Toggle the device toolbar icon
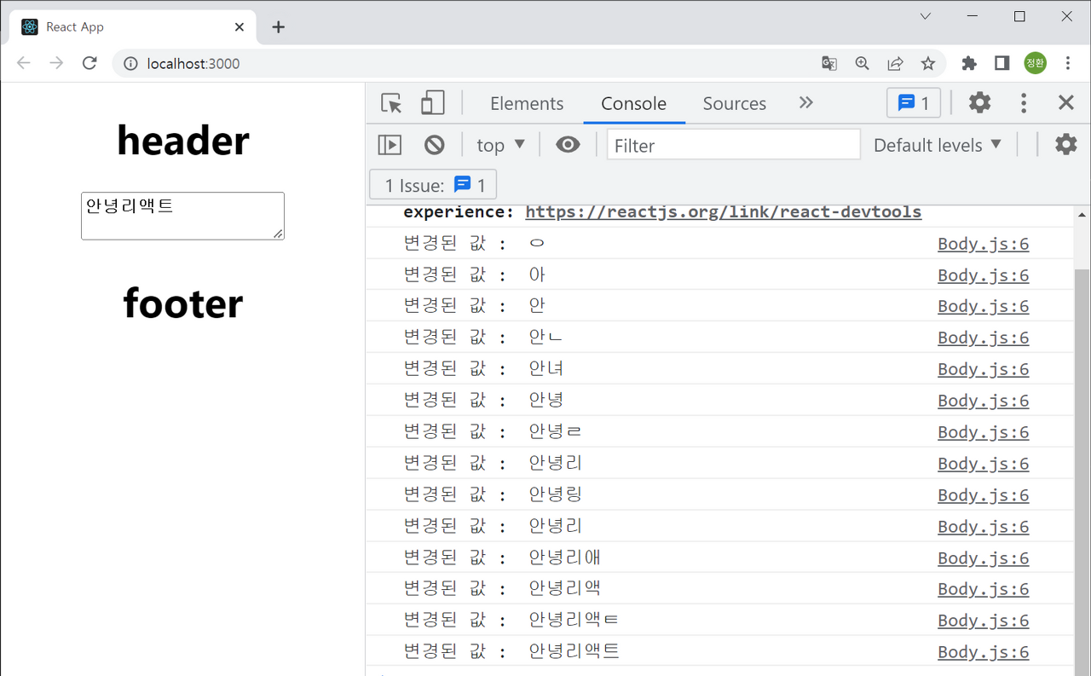Image resolution: width=1091 pixels, height=676 pixels. 433,103
